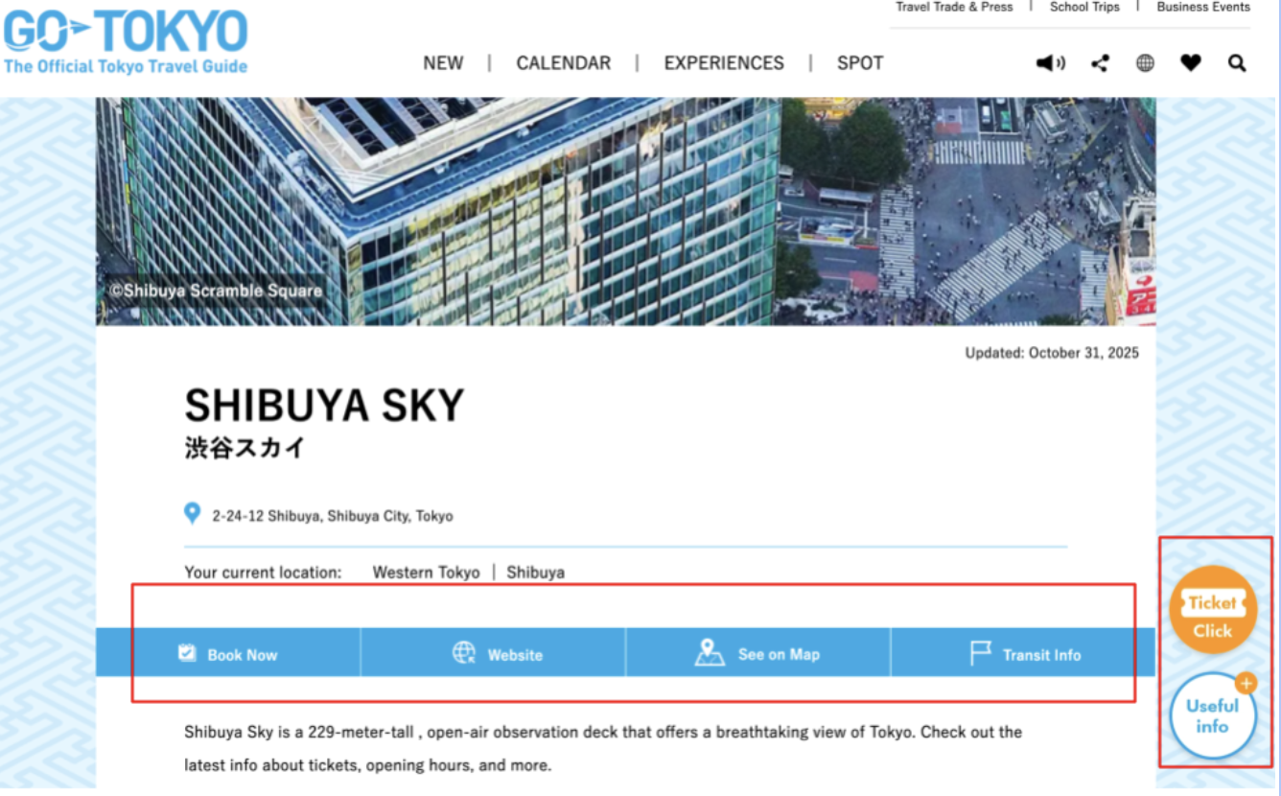Screen dimensions: 1281x796
Task: Click the Japanese title 渋谷スカイ
Action: pos(245,448)
